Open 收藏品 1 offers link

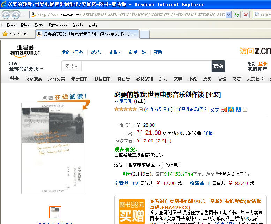tap(200, 184)
